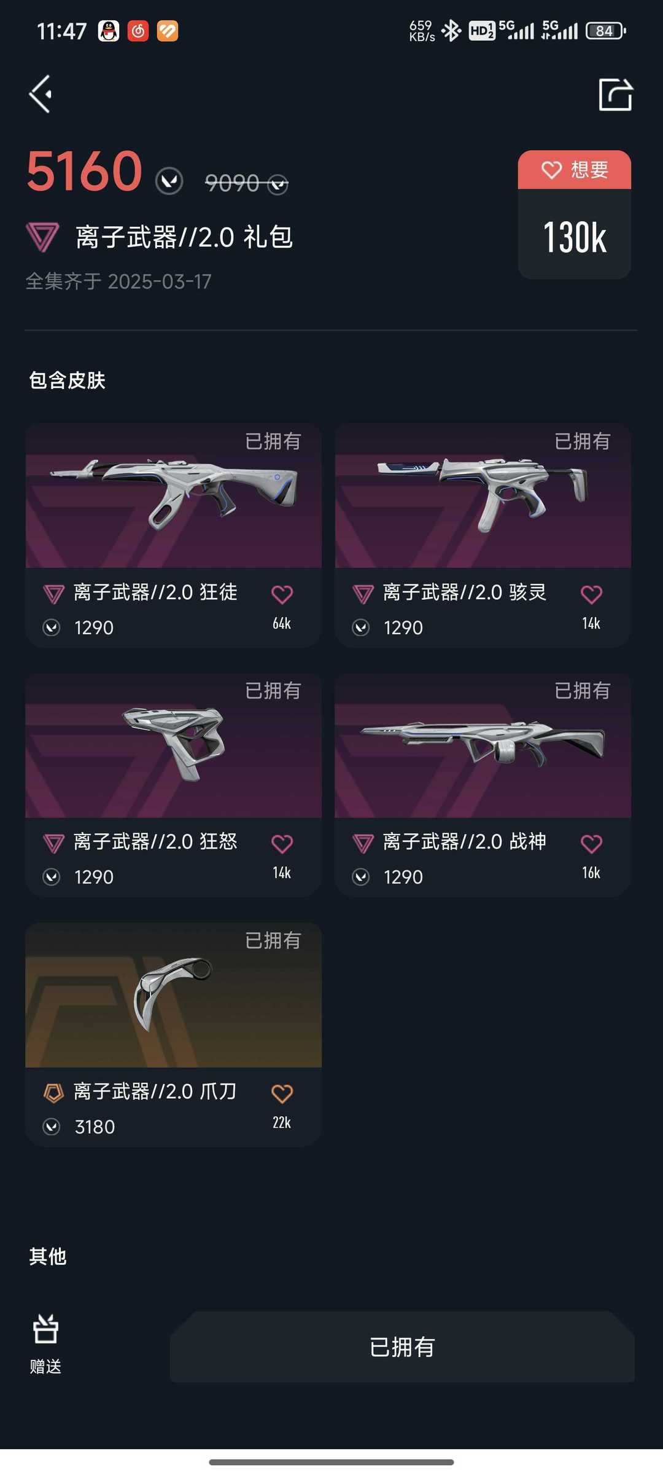The height and width of the screenshot is (1475, 663).
Task: Open the 狂怒 Frenzy skin thumbnail
Action: coord(174,745)
